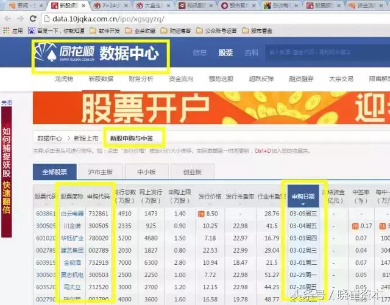The width and height of the screenshot is (390, 305).
Task: Click the 新股上市 breadcrumb link
Action: (86, 138)
